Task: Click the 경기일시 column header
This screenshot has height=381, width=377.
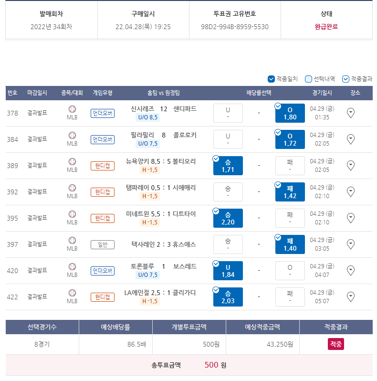Action: [x=322, y=93]
